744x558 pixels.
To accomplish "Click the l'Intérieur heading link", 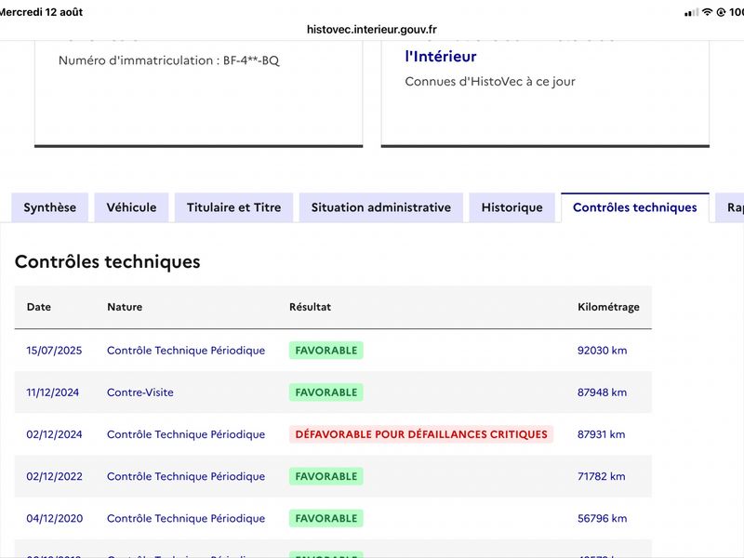I will click(x=440, y=57).
